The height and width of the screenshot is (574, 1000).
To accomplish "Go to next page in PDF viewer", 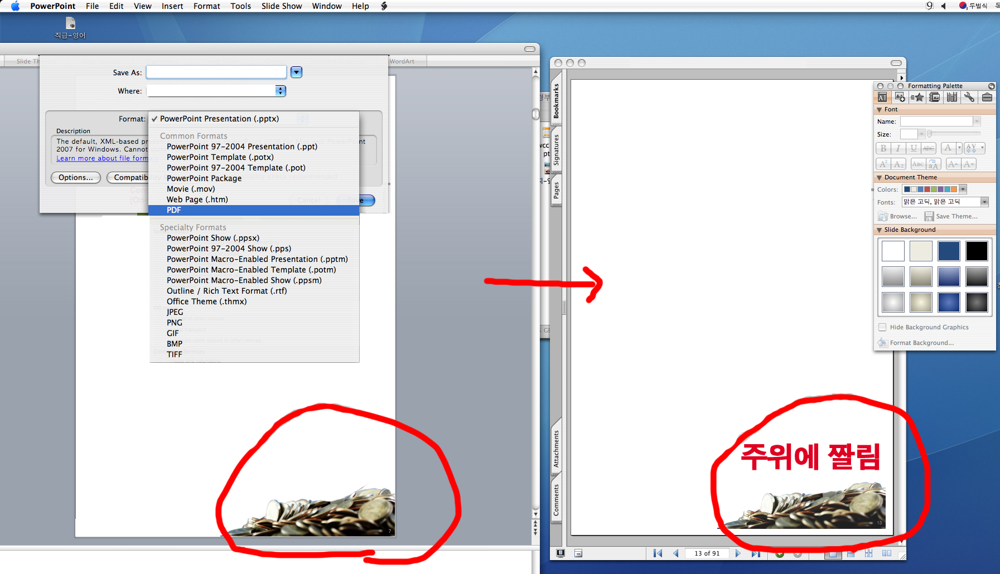I will tap(738, 553).
